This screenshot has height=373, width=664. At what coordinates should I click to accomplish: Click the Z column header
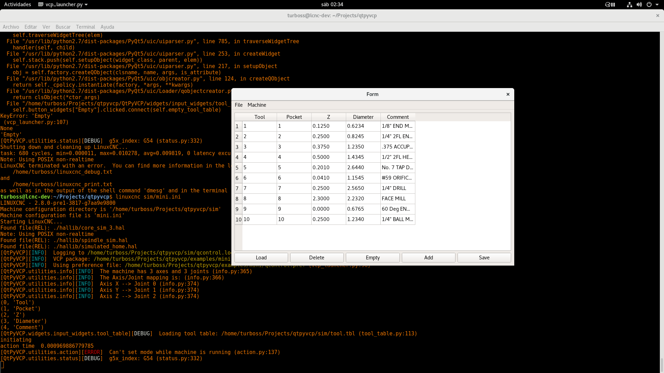coord(329,117)
